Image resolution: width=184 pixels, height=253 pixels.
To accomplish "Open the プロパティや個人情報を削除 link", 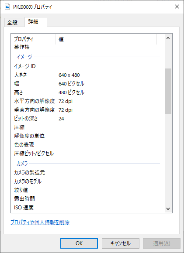I will pos(40,222).
